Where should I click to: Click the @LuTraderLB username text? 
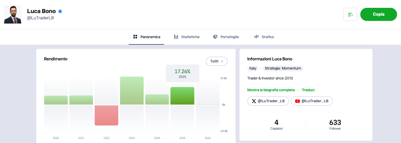40,18
